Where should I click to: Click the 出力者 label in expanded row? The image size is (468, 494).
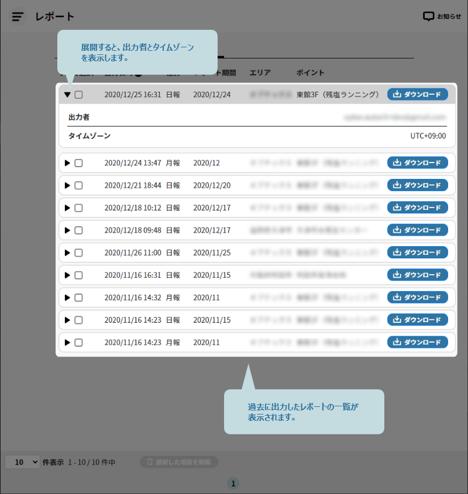point(79,117)
